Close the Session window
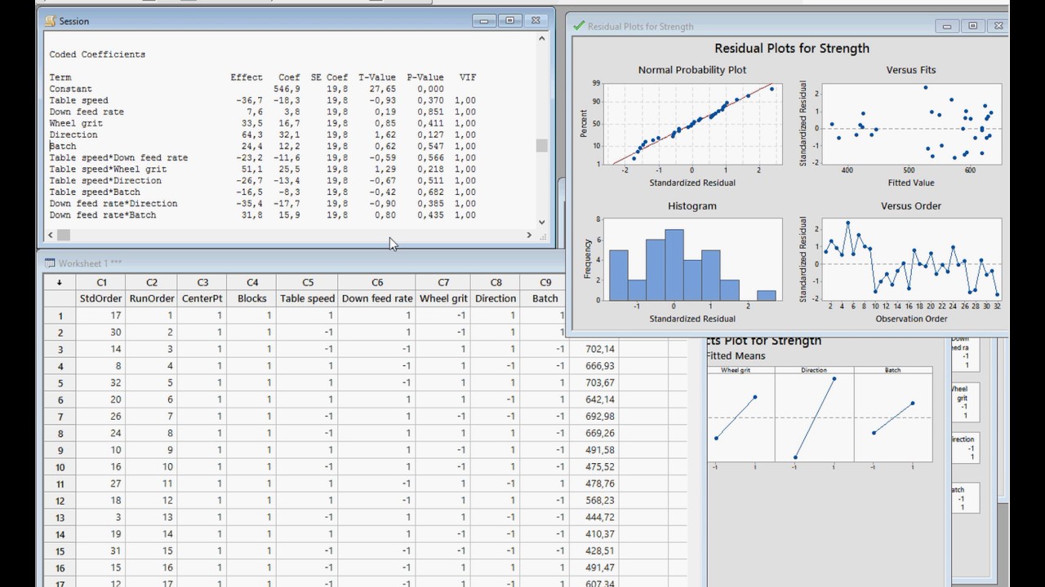 click(x=536, y=20)
